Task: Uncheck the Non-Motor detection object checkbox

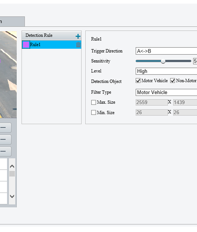Action: point(172,81)
